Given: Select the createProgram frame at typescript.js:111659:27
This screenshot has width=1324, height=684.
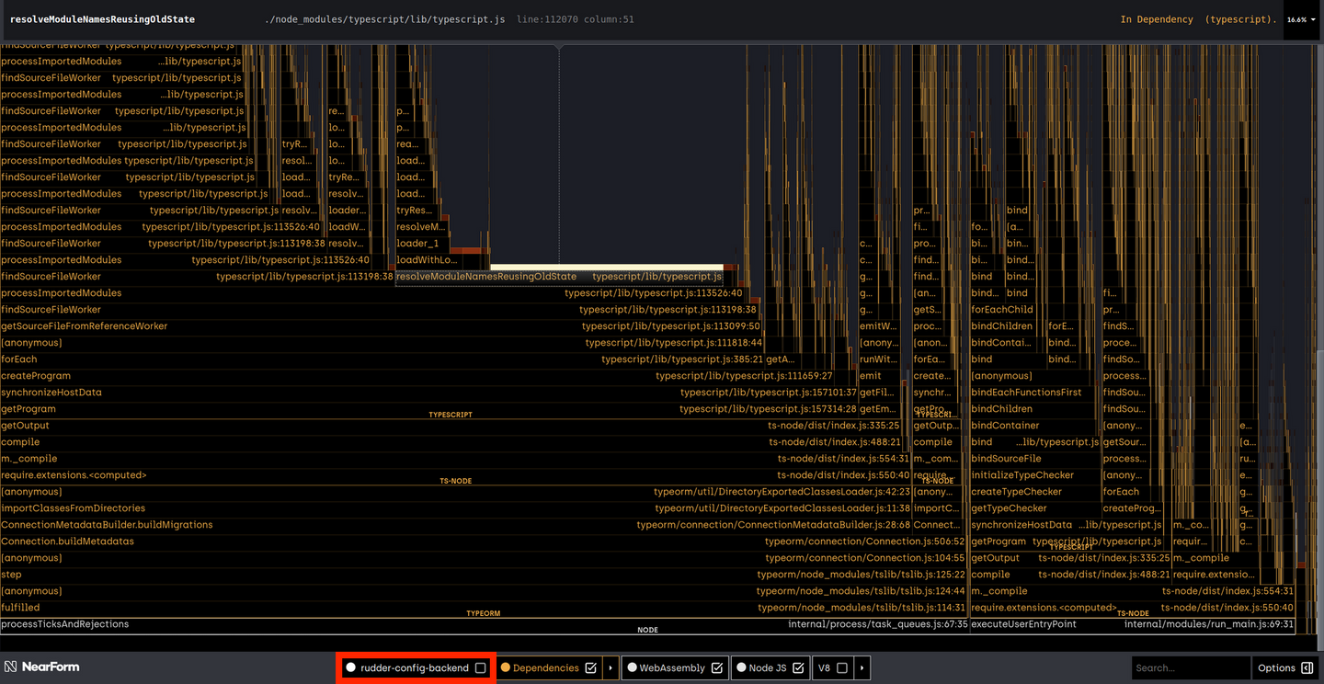Looking at the screenshot, I should pos(417,376).
